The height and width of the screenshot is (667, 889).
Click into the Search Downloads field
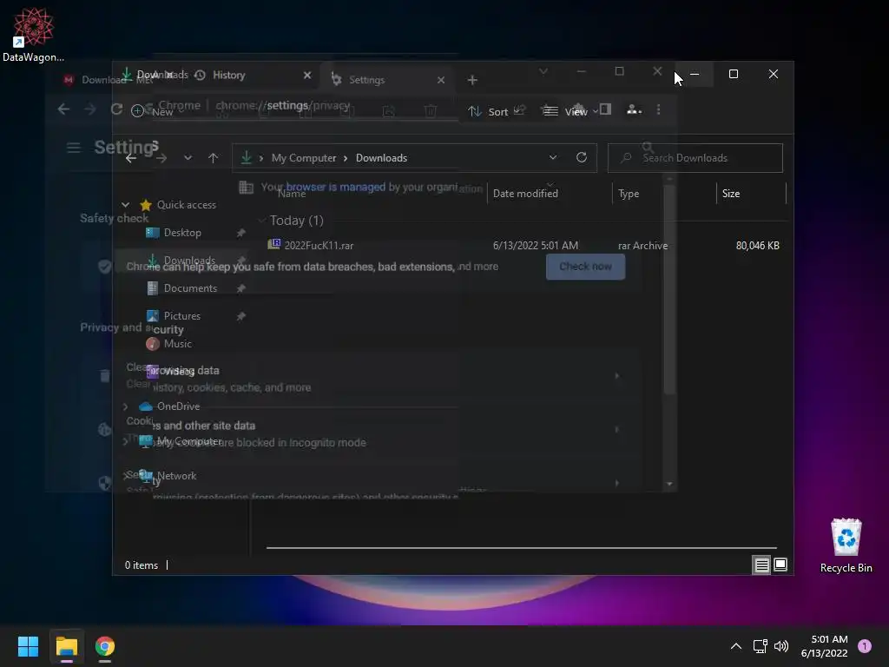tap(695, 158)
